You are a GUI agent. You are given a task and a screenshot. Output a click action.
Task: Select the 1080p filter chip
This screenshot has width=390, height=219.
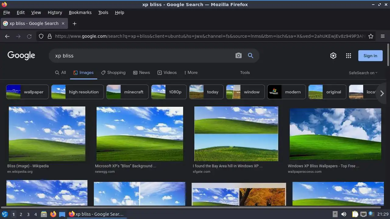pos(169,92)
